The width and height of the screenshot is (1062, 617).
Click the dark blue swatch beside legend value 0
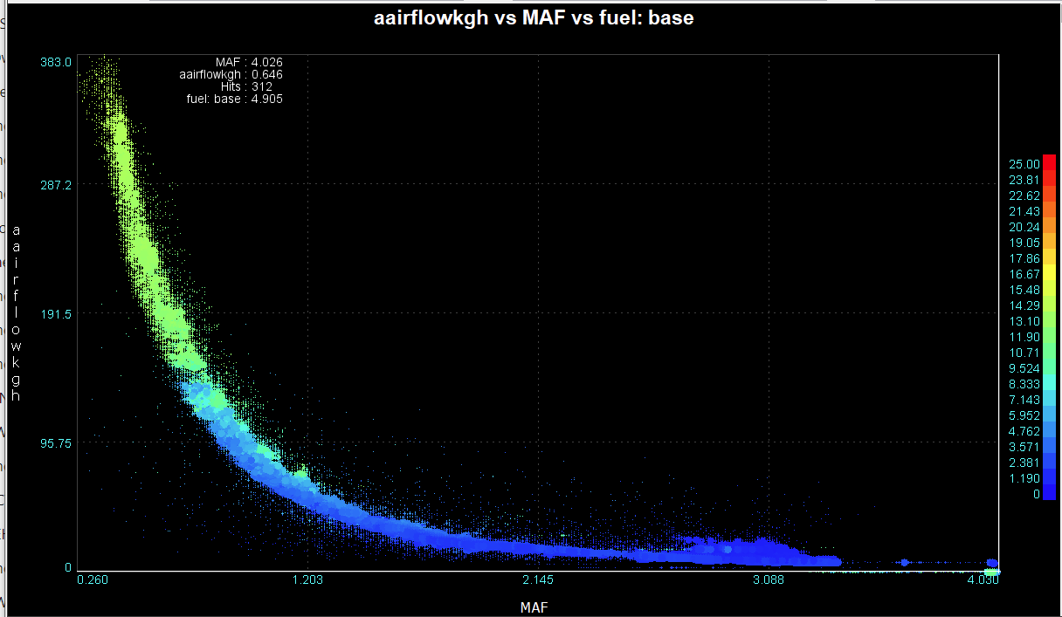pos(1049,494)
